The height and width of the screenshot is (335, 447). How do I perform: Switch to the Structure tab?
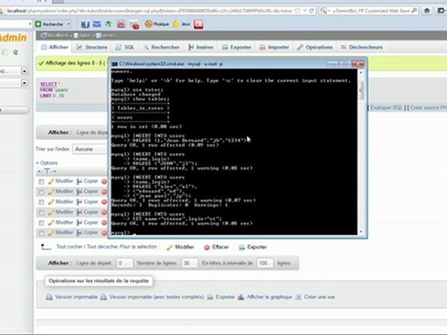point(92,47)
